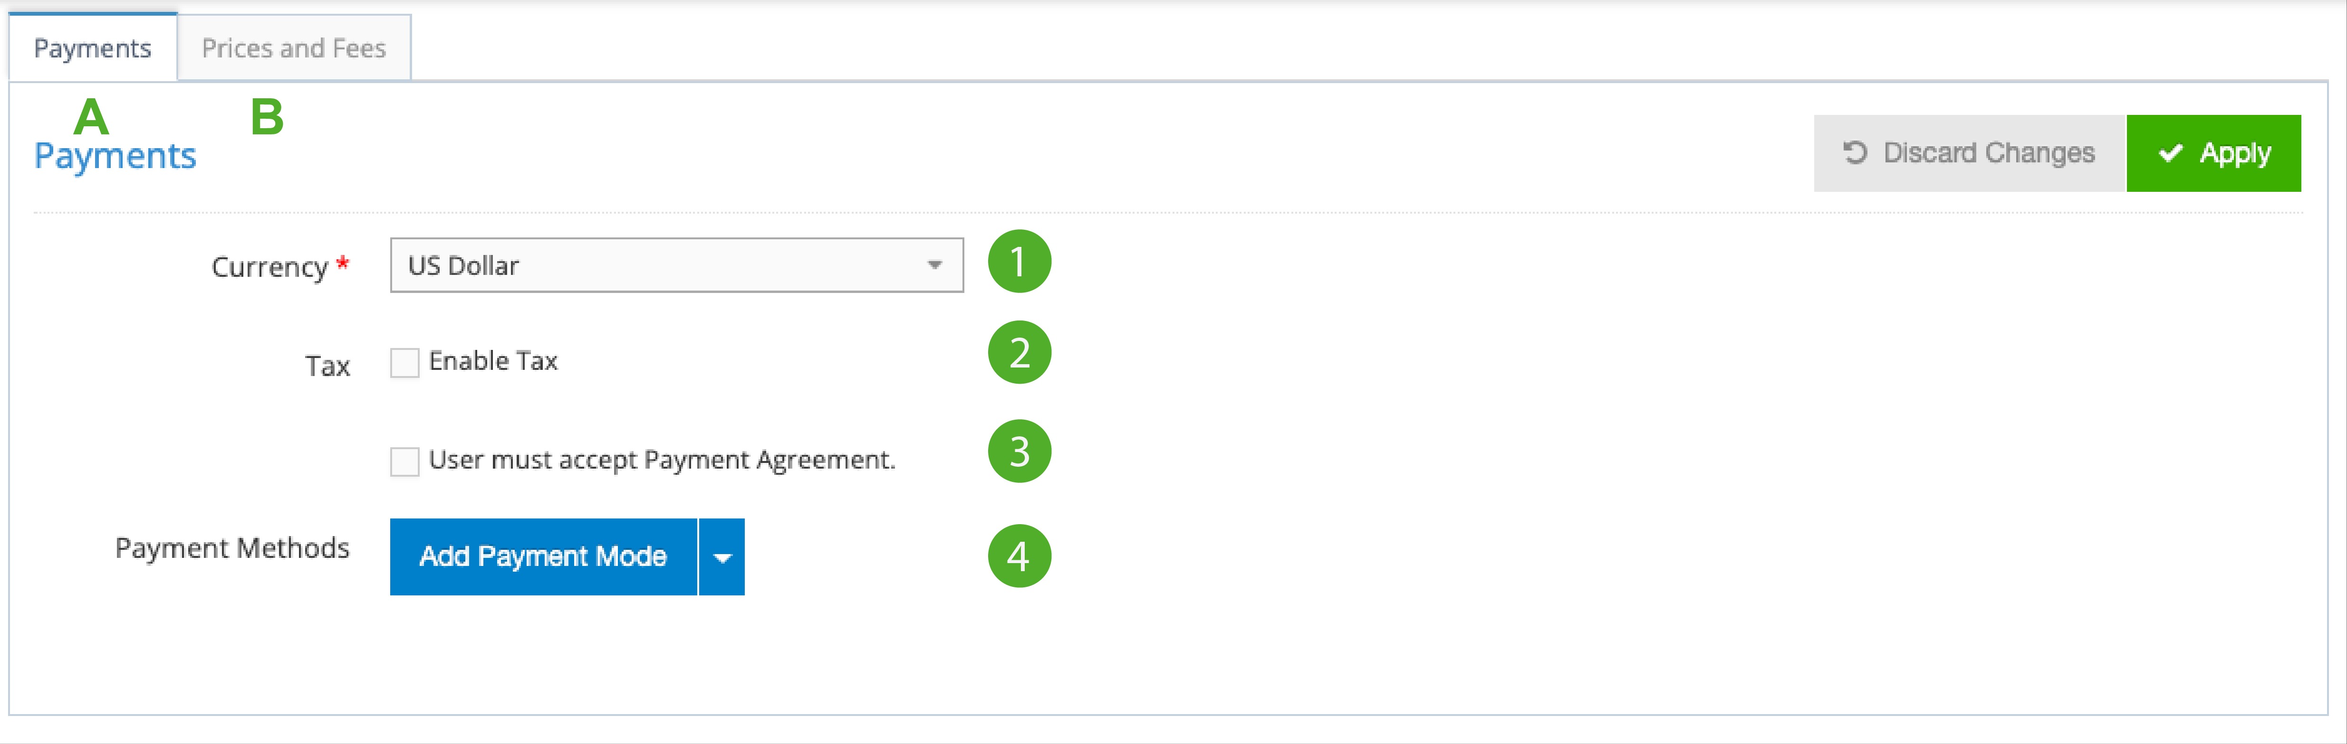Click the green letter B annotation
2347x744 pixels.
coord(267,117)
